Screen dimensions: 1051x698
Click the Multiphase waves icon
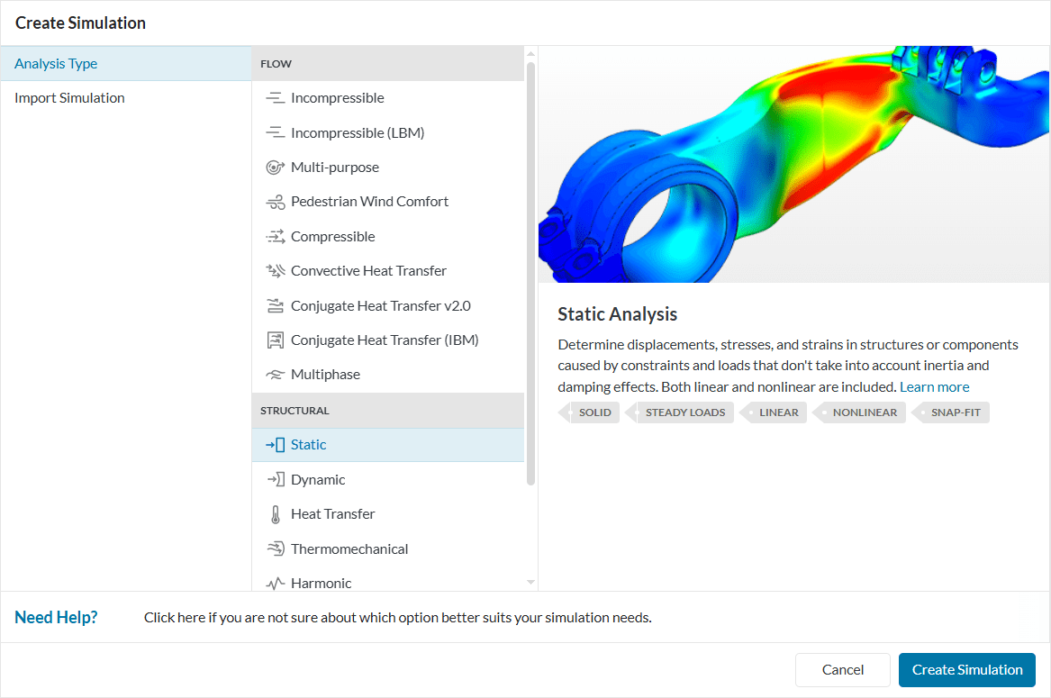[x=276, y=375]
